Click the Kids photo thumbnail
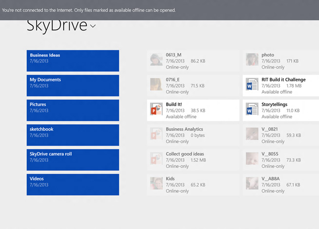This screenshot has height=229, width=319. (x=156, y=183)
